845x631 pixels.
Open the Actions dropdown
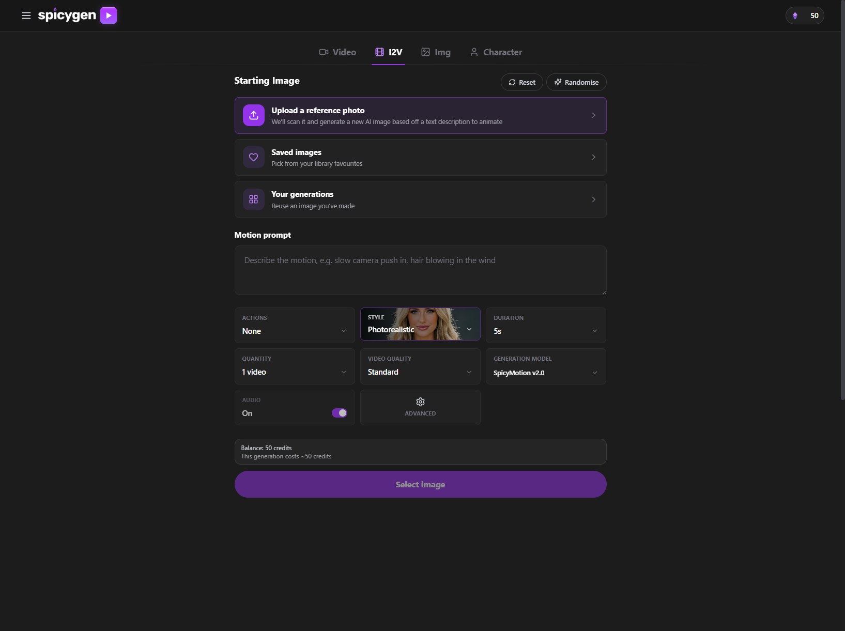295,325
